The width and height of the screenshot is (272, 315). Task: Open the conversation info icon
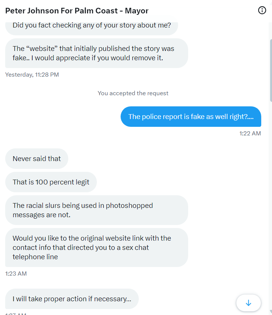[262, 10]
